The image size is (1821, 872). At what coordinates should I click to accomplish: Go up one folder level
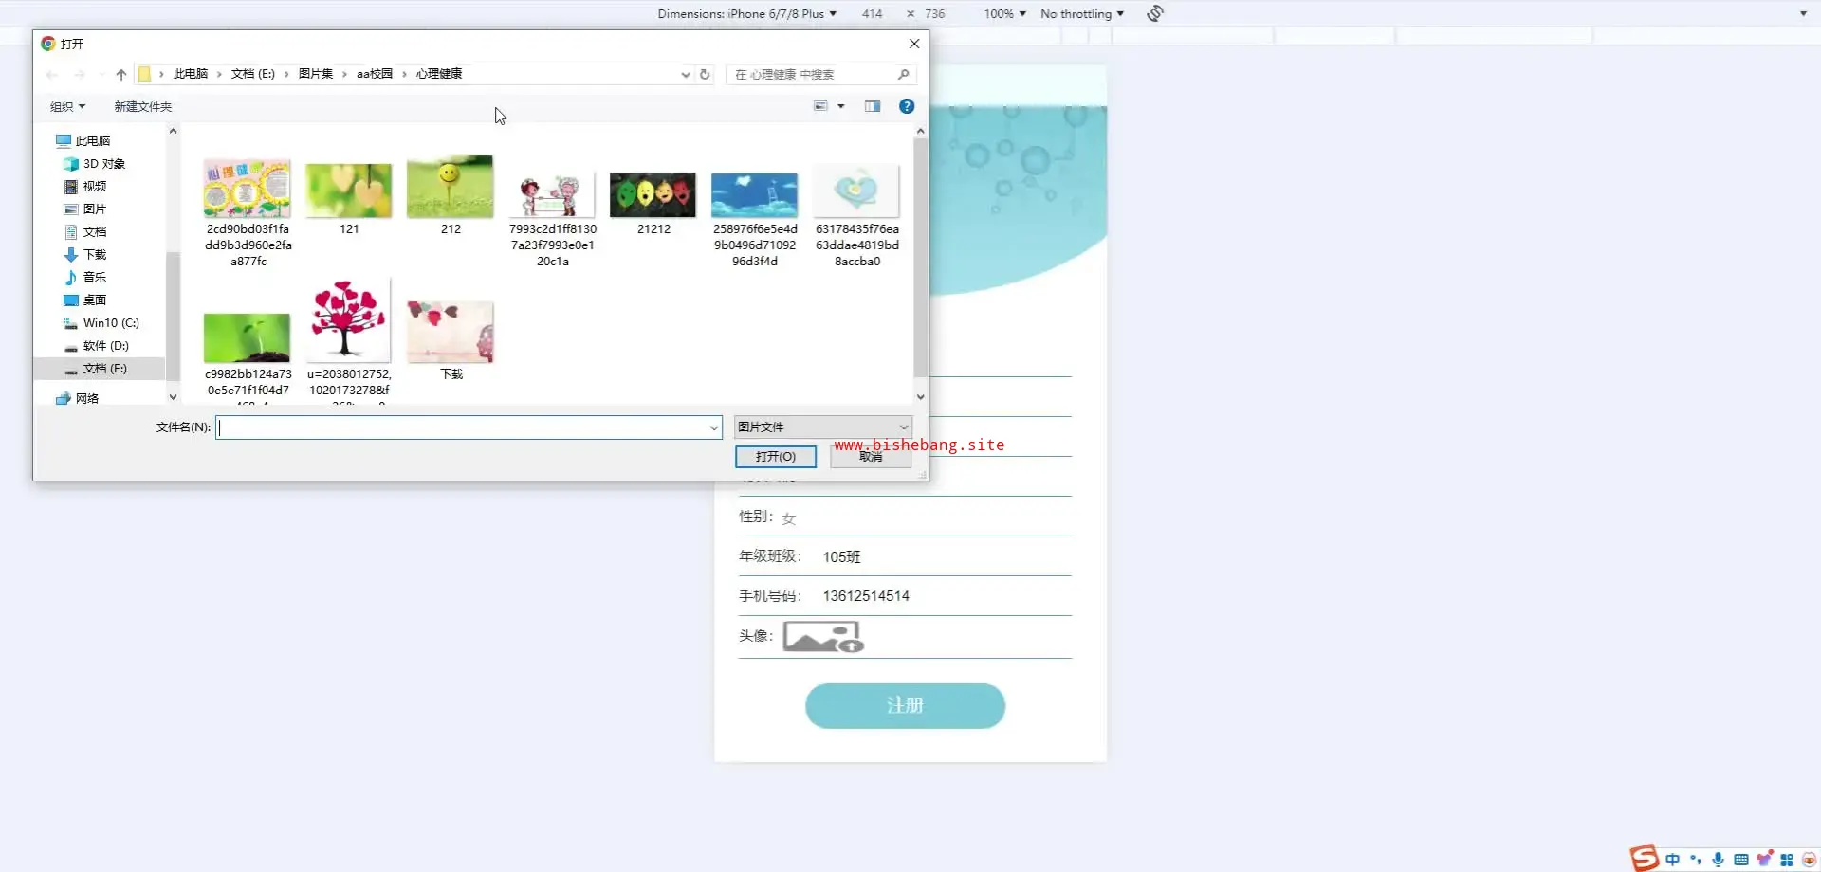coord(121,74)
